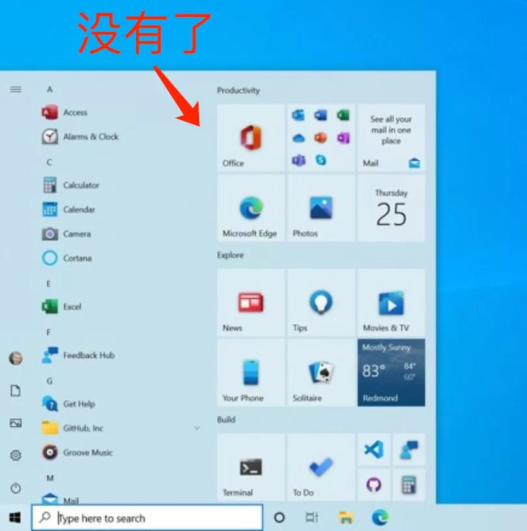
Task: Launch Microsoft Edge tile
Action: click(250, 208)
